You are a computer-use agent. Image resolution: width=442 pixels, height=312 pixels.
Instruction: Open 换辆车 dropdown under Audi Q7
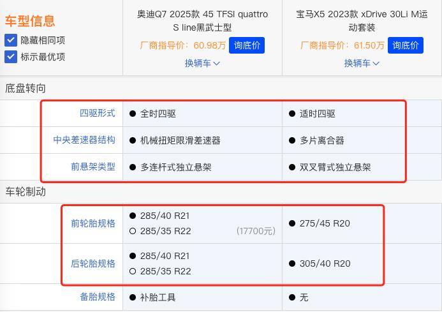(x=202, y=63)
